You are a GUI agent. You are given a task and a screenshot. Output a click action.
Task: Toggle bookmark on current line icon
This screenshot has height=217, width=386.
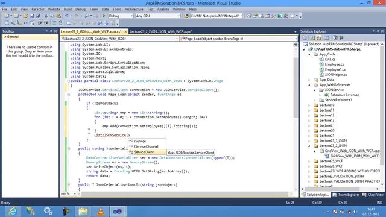(69, 23)
